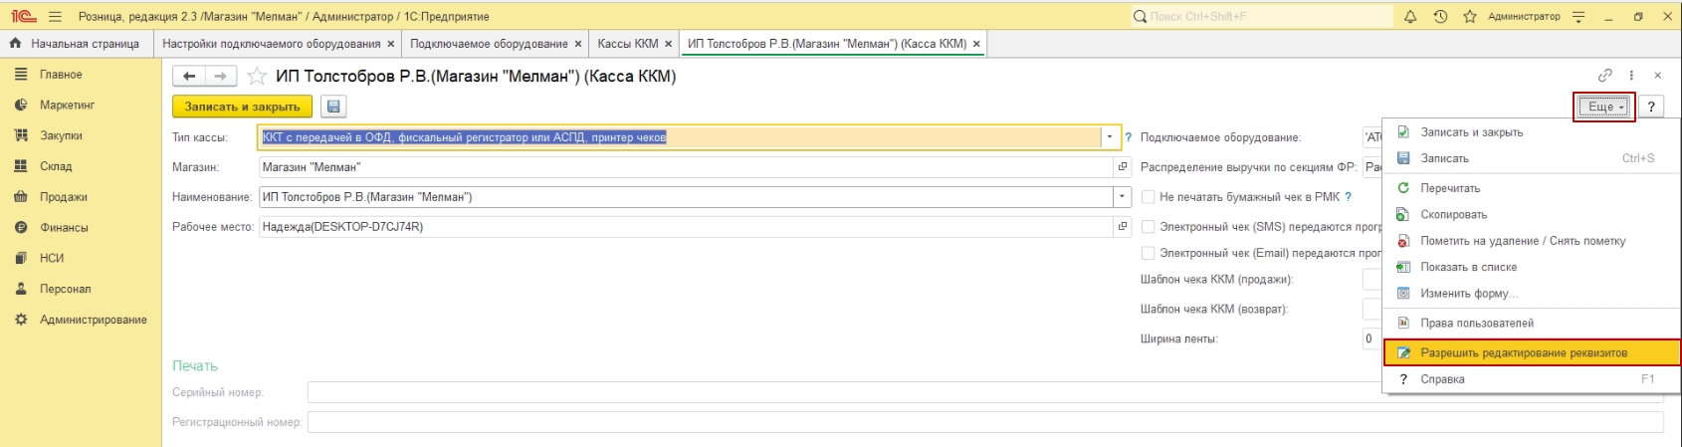Image resolution: width=1682 pixels, height=447 pixels.
Task: Toggle Электронный чек (SMS) checkbox
Action: click(1148, 227)
